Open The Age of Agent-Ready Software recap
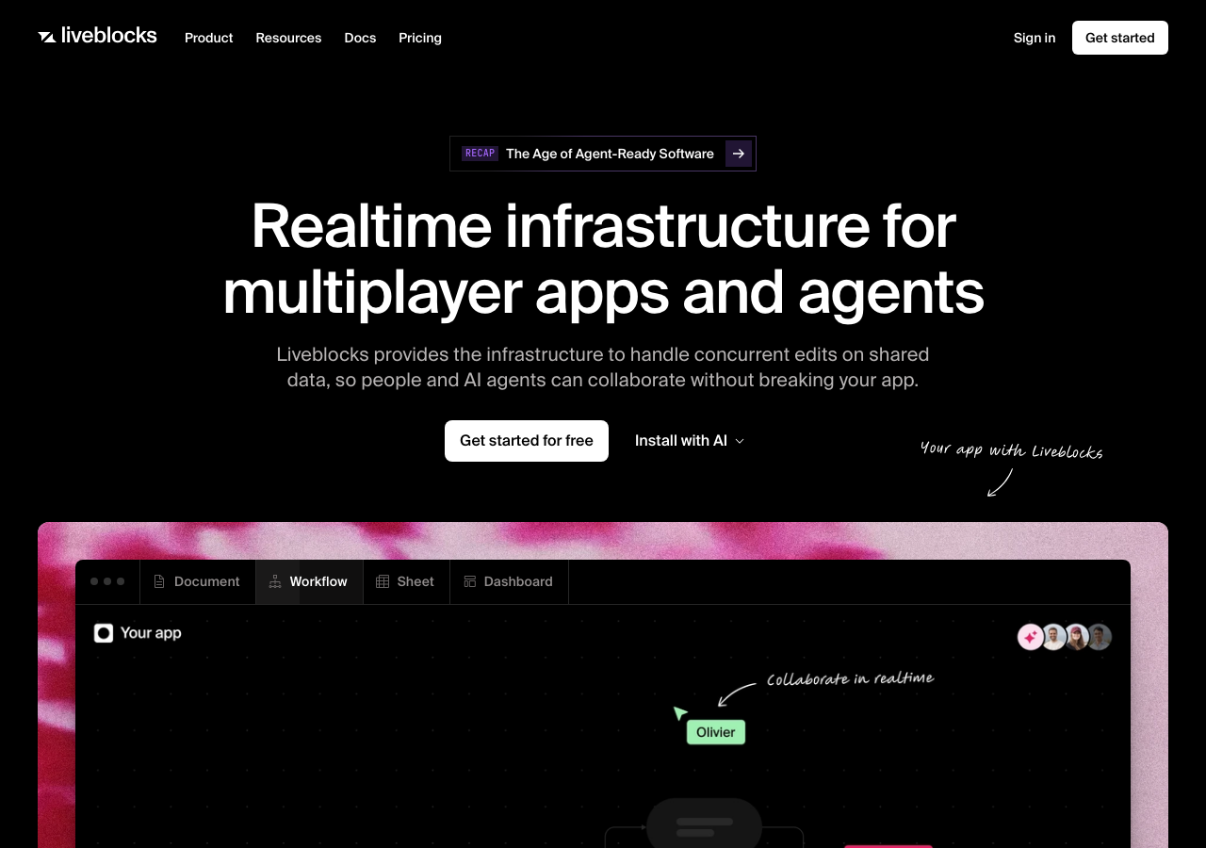The image size is (1206, 848). click(x=603, y=154)
